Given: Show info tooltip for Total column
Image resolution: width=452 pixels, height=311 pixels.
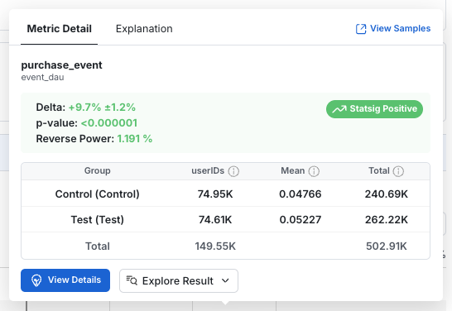Looking at the screenshot, I should 398,171.
